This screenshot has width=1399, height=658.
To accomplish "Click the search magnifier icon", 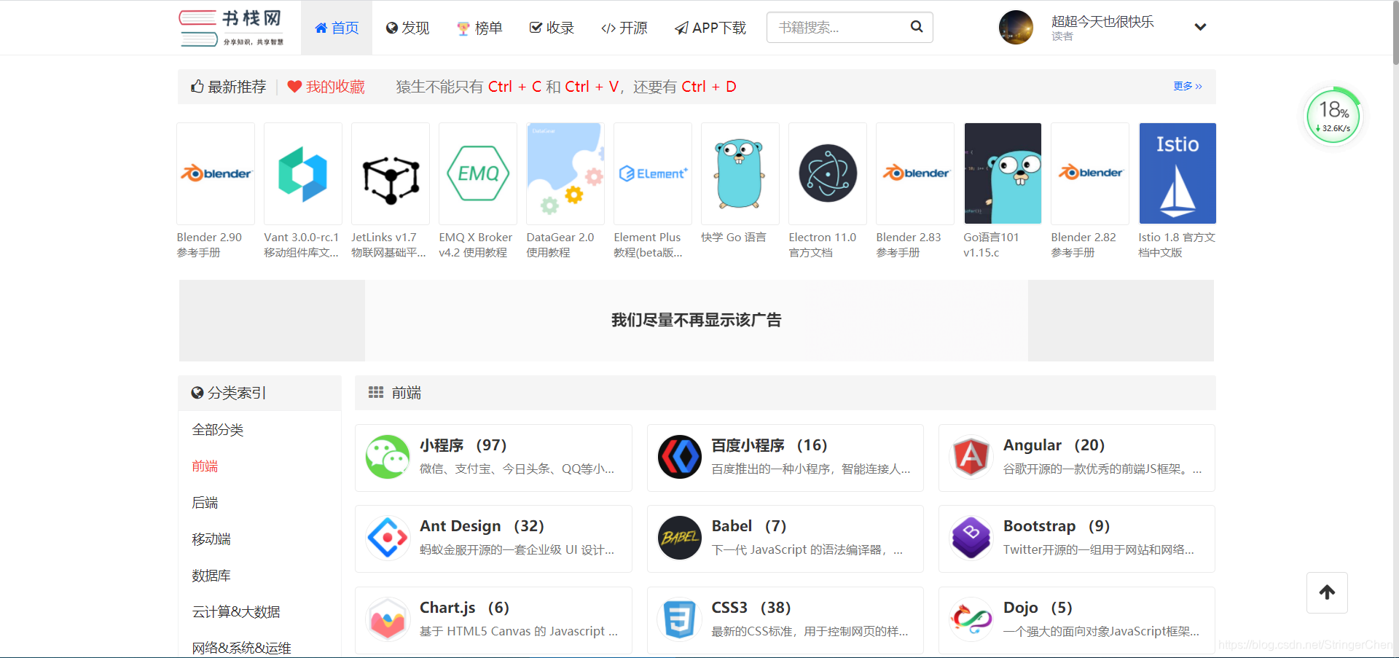I will tap(917, 27).
